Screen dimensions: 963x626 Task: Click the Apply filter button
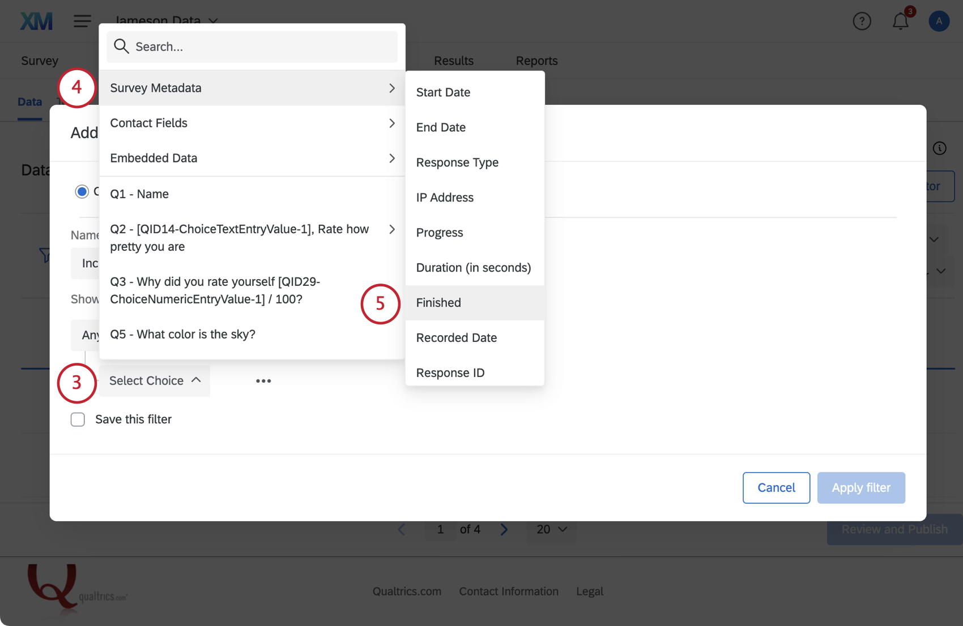click(x=861, y=487)
